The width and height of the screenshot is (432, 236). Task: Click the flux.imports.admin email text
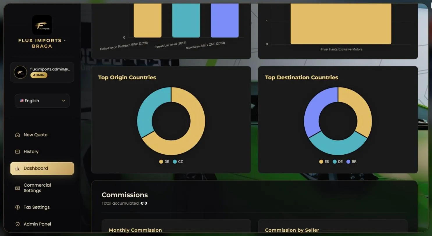[x=50, y=69]
